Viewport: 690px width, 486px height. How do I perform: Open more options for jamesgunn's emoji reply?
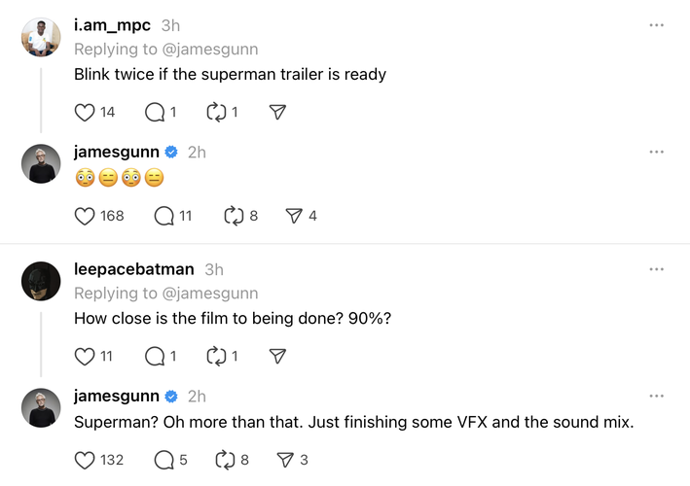(x=656, y=152)
